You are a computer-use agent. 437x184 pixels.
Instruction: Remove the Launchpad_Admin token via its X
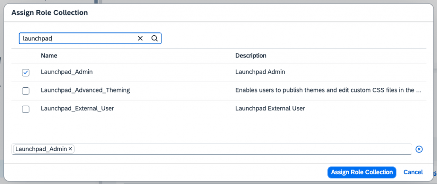[x=70, y=149]
